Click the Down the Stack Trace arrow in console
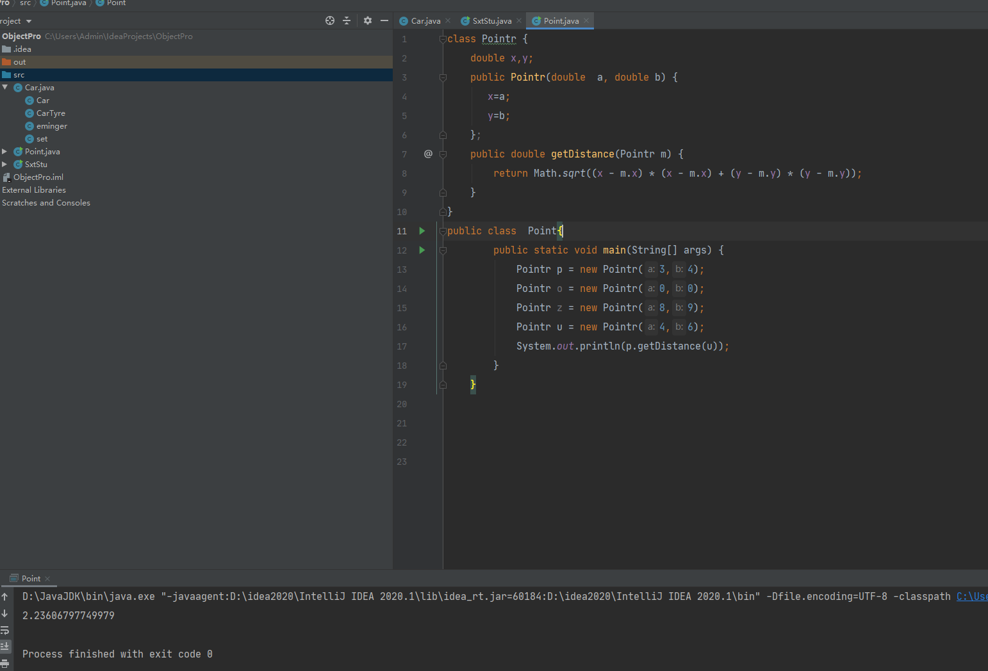988x671 pixels. point(4,613)
